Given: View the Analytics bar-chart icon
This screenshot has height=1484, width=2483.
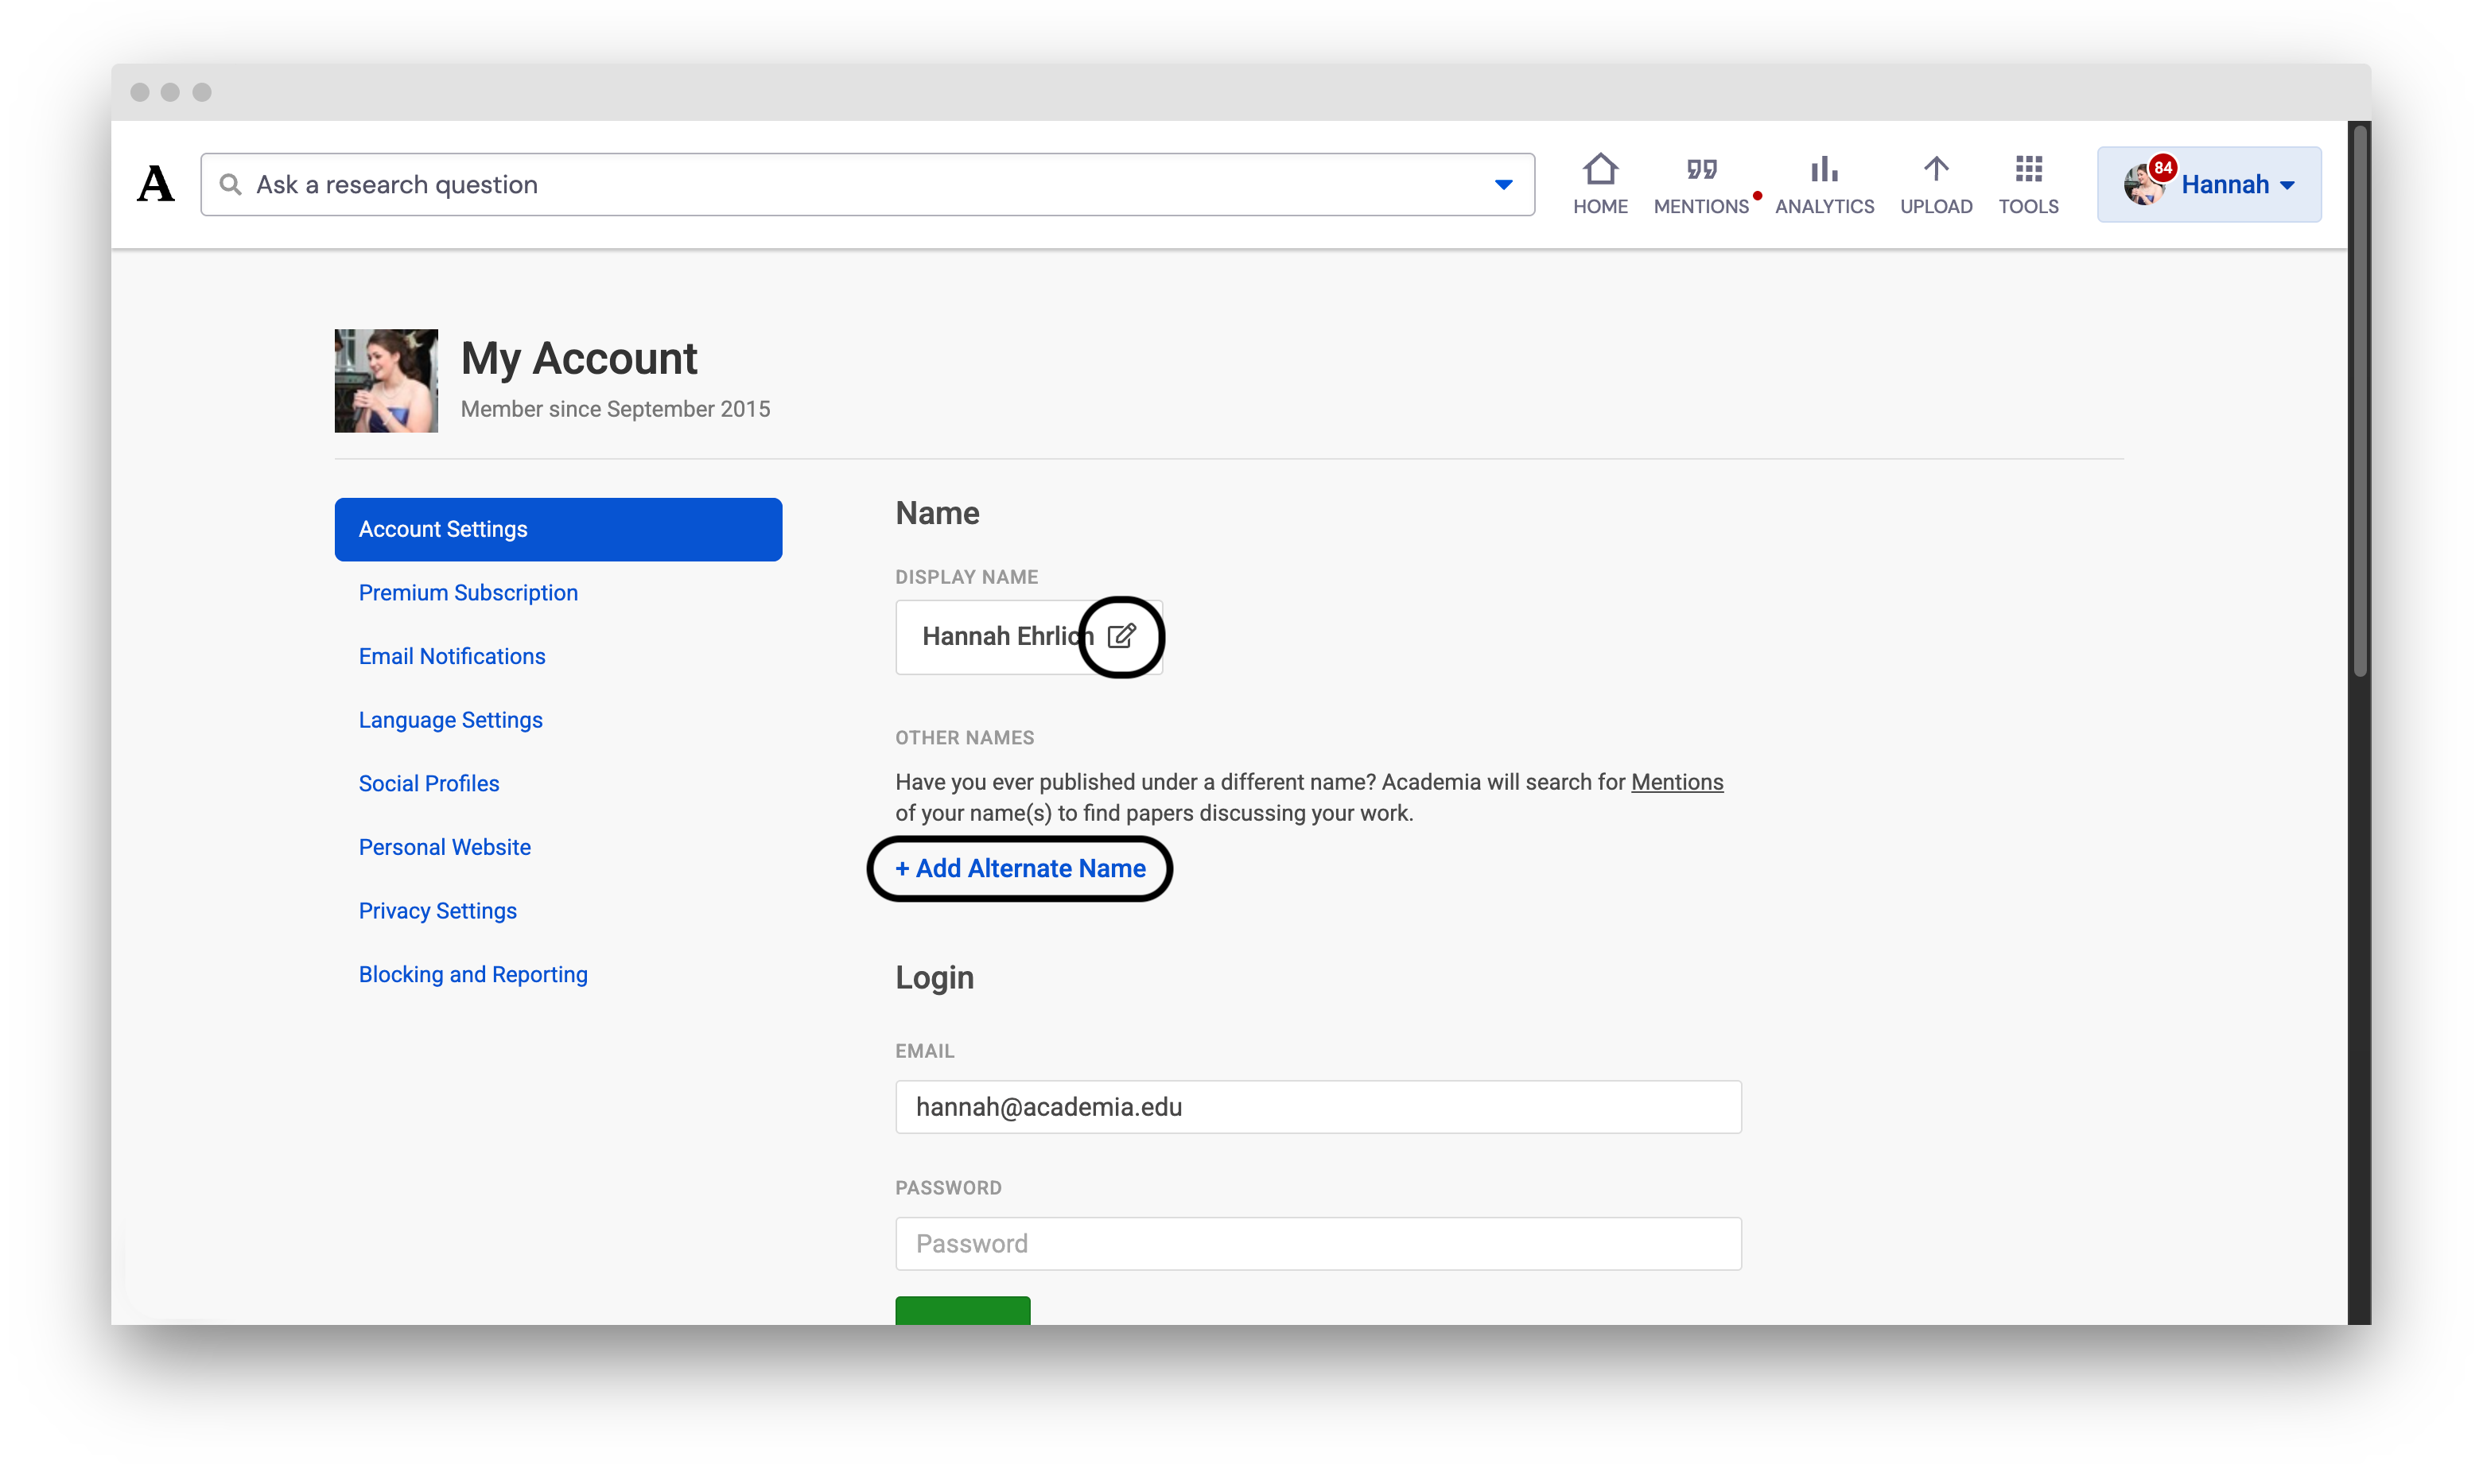Looking at the screenshot, I should [1824, 184].
